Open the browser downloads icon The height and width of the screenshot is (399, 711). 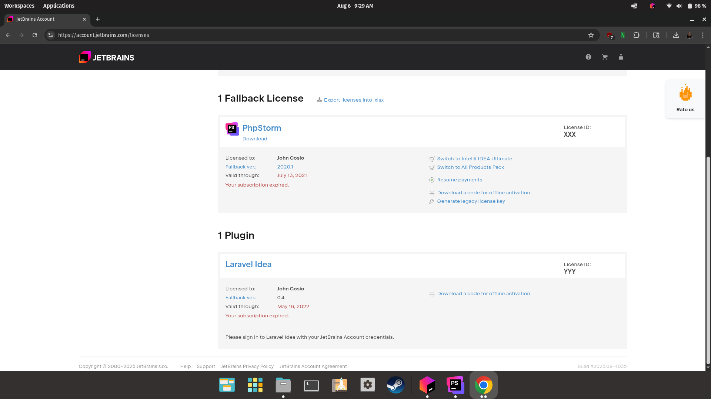(676, 35)
